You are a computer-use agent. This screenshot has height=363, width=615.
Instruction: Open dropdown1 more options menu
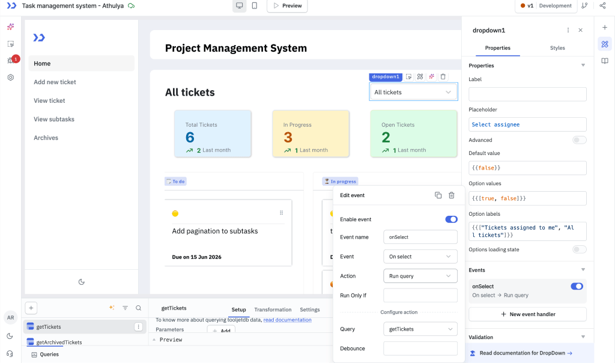[x=568, y=30]
